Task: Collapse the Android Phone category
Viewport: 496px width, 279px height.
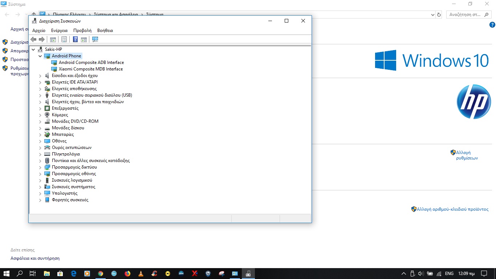Action: pyautogui.click(x=40, y=56)
